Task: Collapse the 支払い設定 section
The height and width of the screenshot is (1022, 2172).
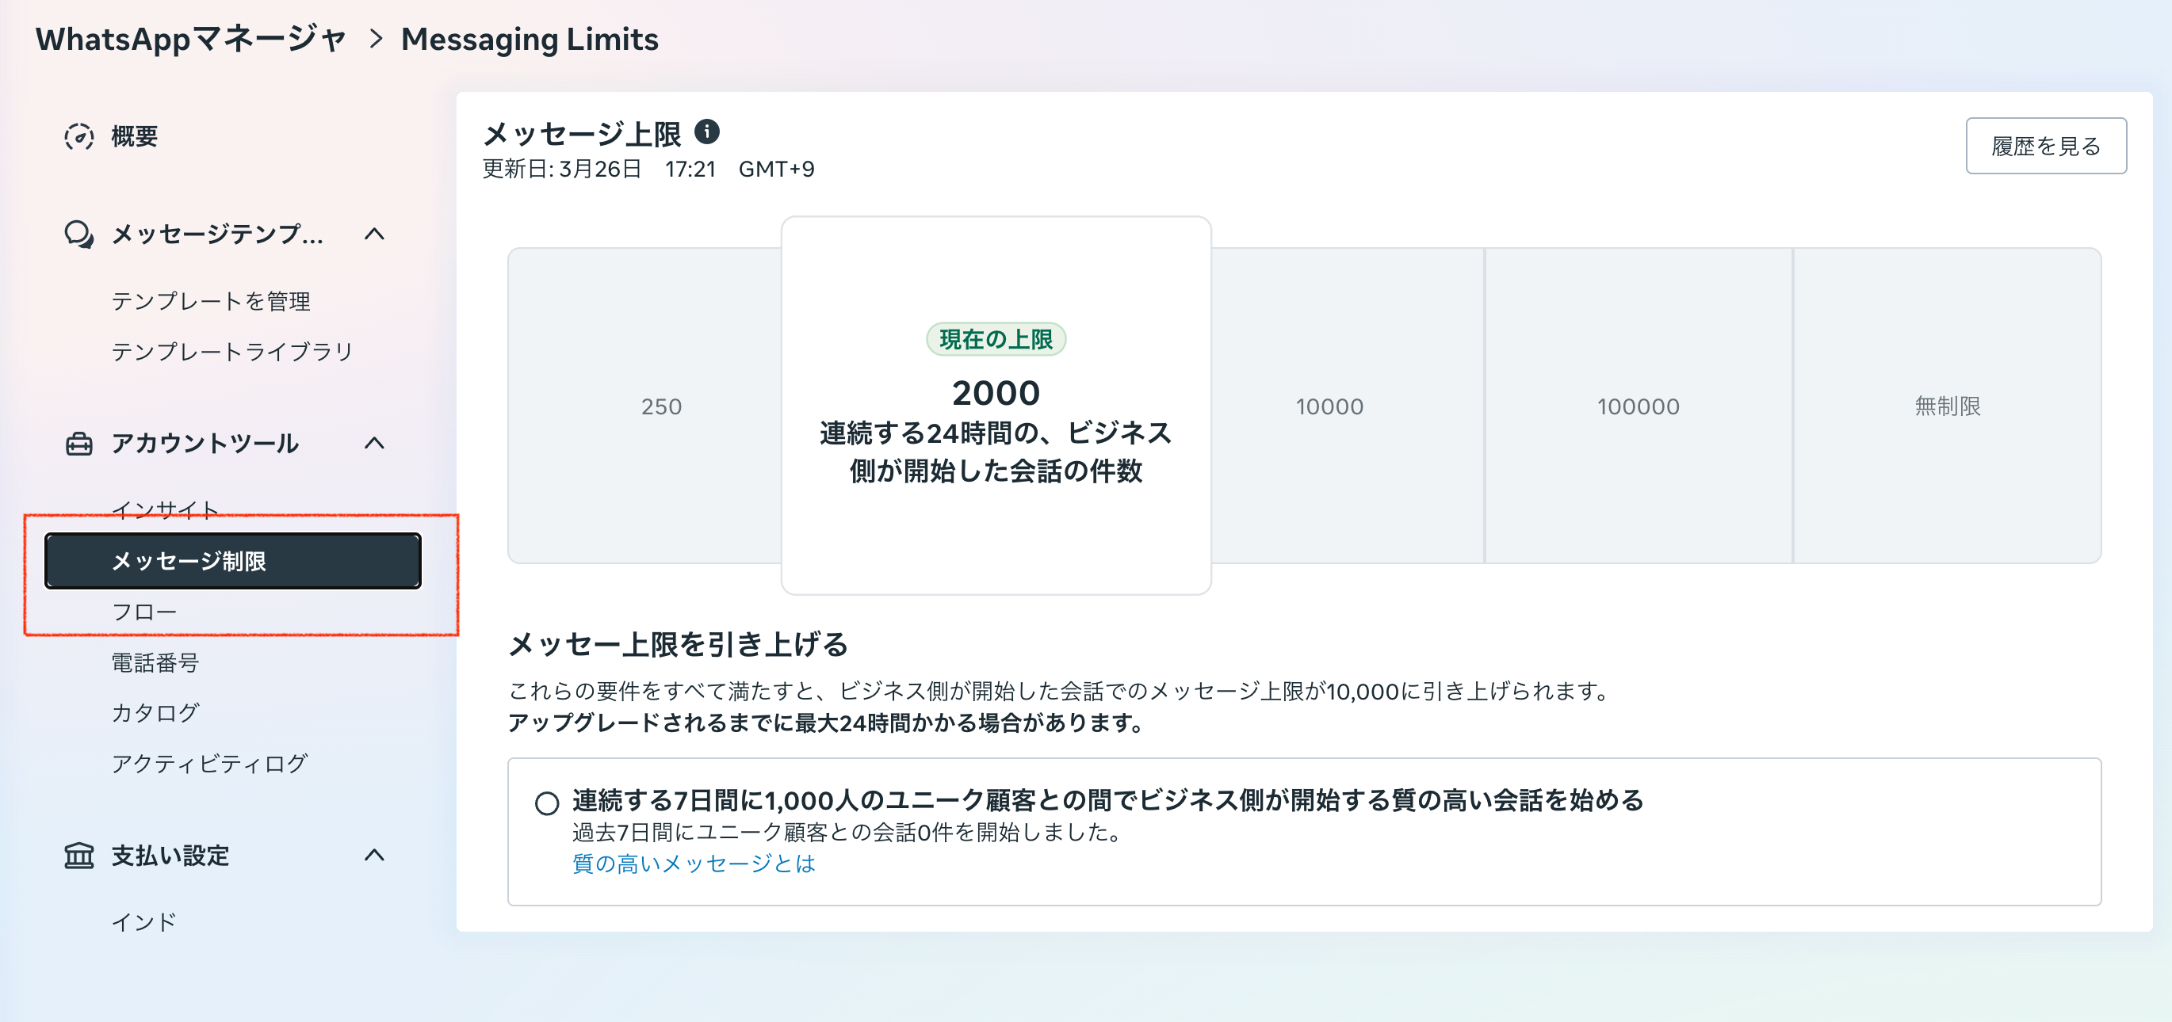Action: click(x=377, y=856)
